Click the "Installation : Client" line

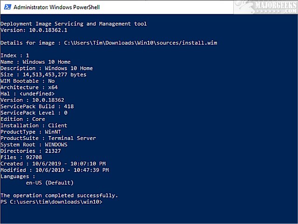click(34, 125)
